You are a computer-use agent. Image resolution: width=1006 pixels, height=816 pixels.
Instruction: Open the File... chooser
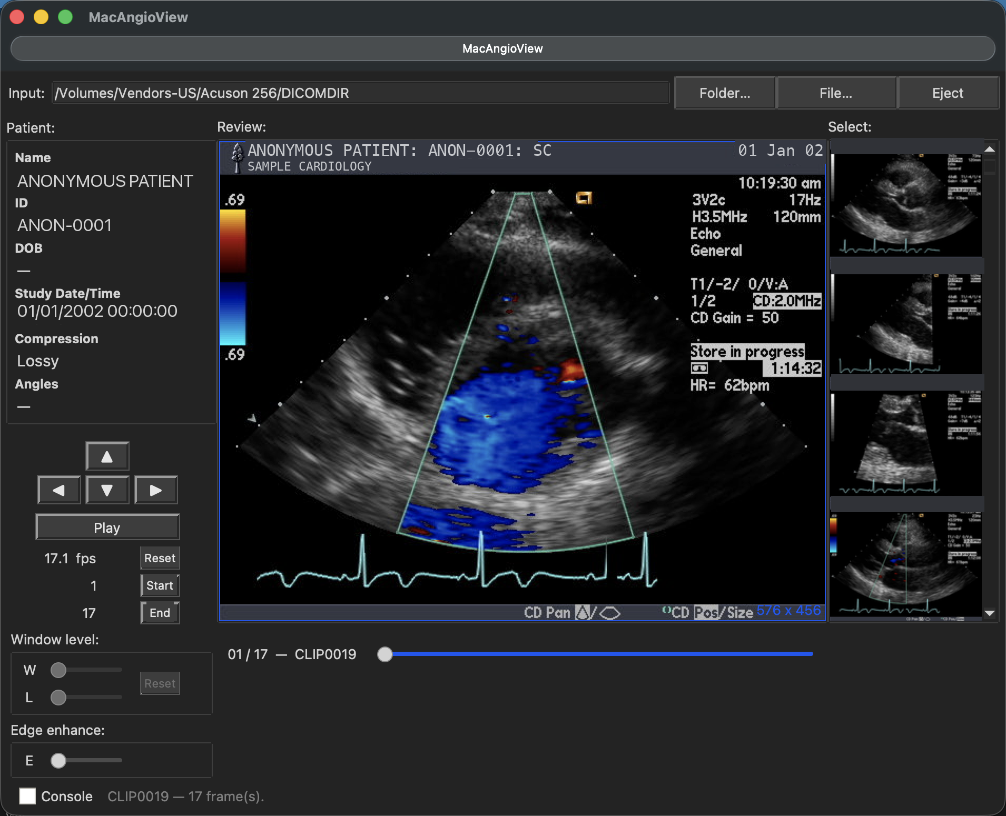click(x=836, y=93)
